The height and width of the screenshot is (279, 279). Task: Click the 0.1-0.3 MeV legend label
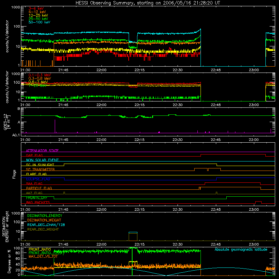click(x=40, y=75)
